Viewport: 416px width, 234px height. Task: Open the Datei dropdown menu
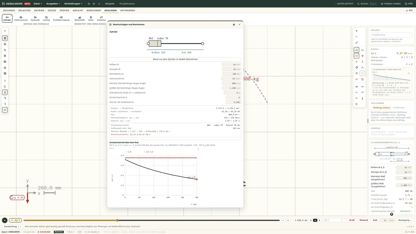click(x=38, y=4)
